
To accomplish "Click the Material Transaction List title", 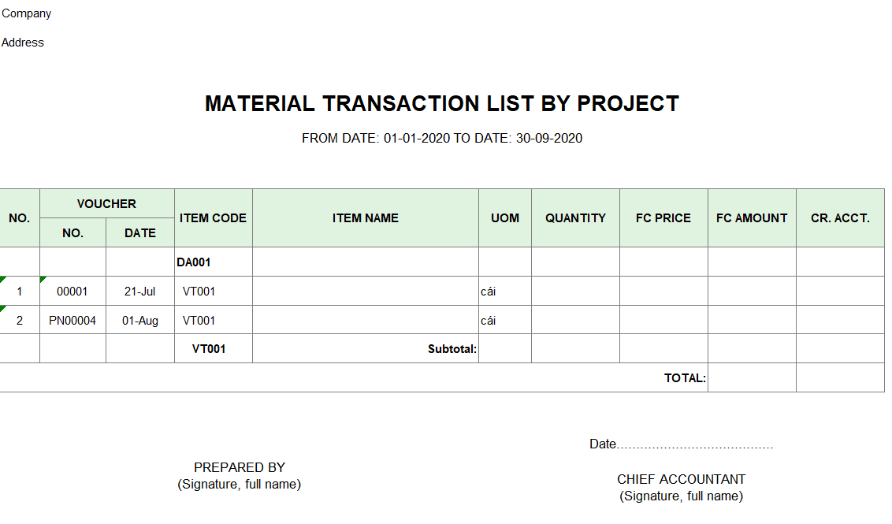I will point(441,103).
